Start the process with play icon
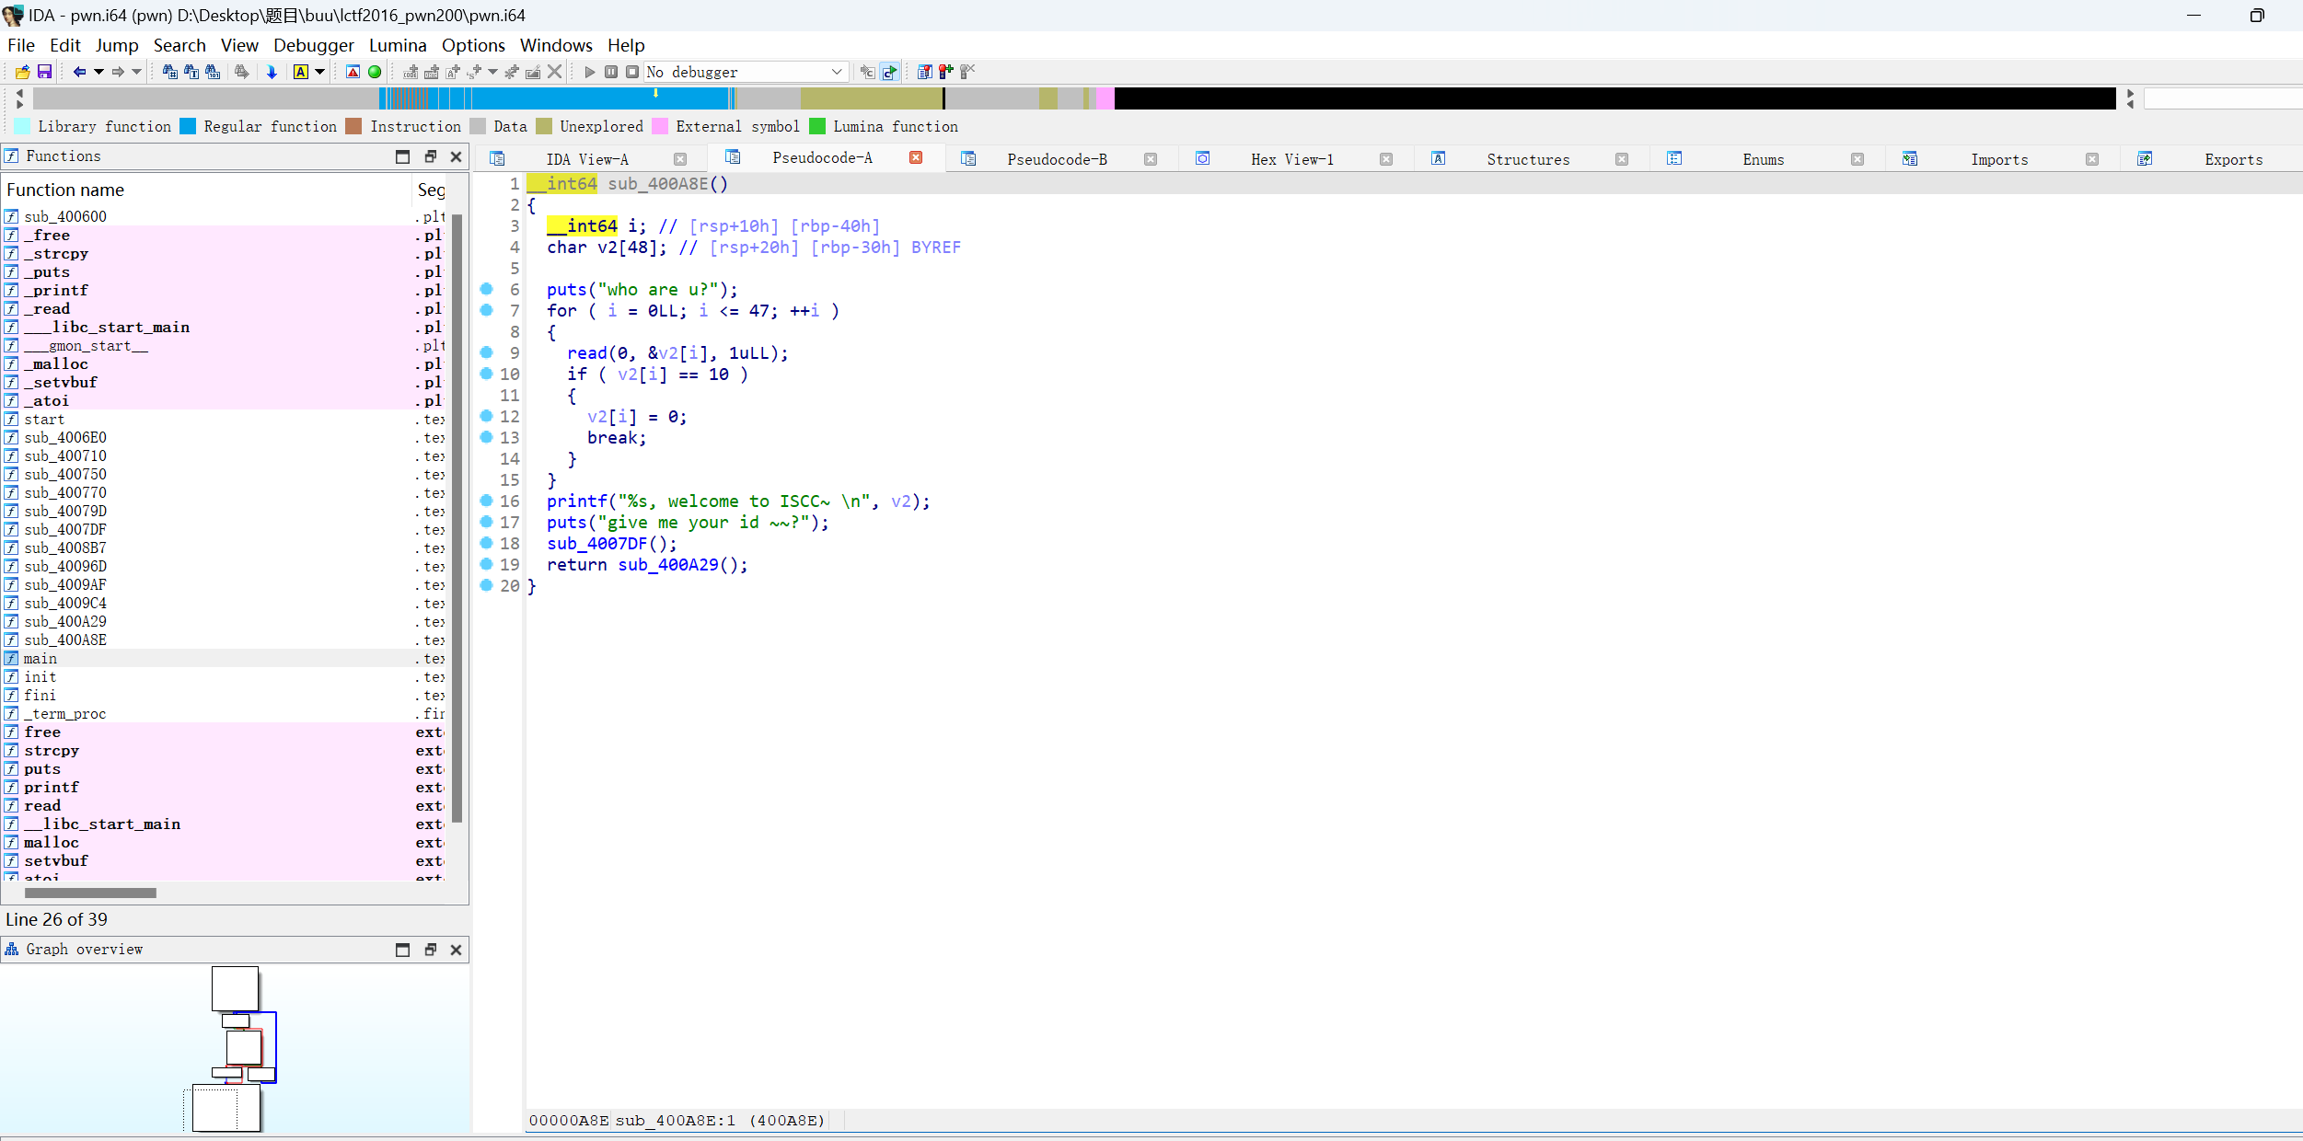 590,72
